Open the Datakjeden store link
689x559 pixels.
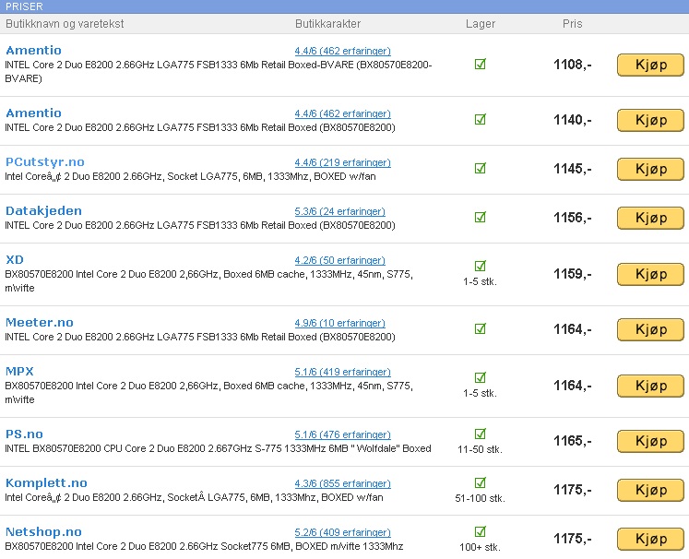[x=43, y=211]
